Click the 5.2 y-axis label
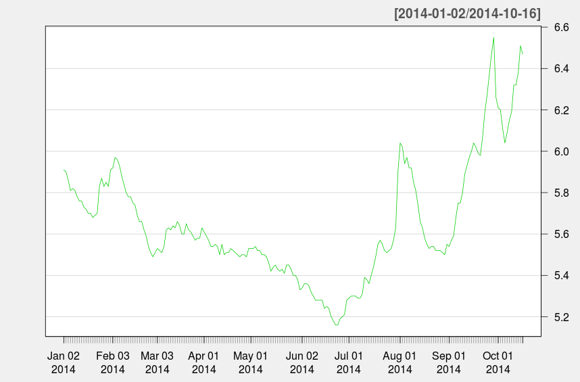The width and height of the screenshot is (580, 382). pyautogui.click(x=561, y=317)
